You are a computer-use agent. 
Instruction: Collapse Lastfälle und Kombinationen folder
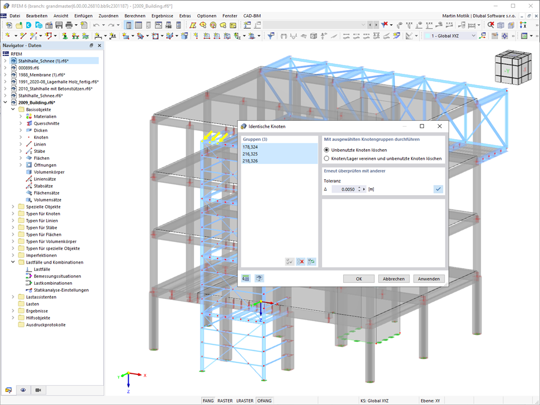point(13,262)
